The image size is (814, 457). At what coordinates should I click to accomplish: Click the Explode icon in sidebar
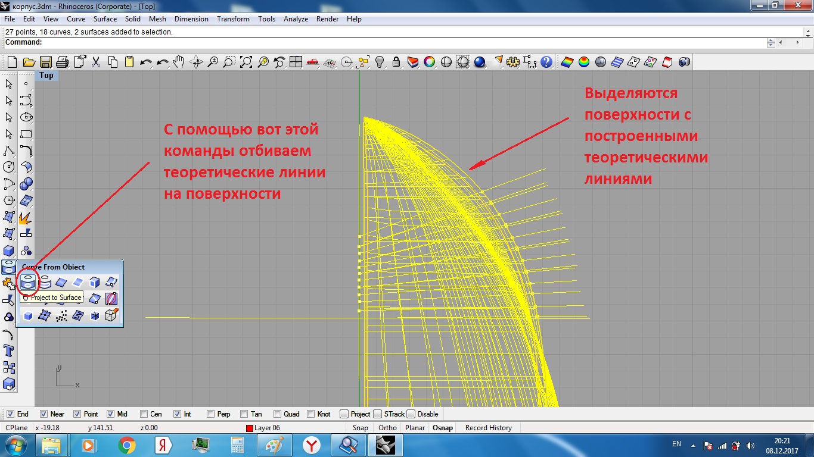coord(26,218)
